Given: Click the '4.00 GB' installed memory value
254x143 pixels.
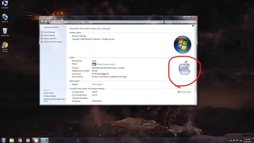Looking at the screenshot, I should (94, 71).
